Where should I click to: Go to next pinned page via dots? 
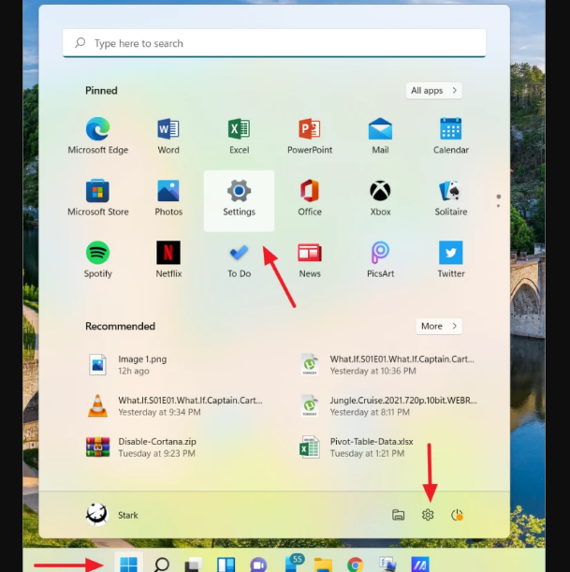pos(499,206)
